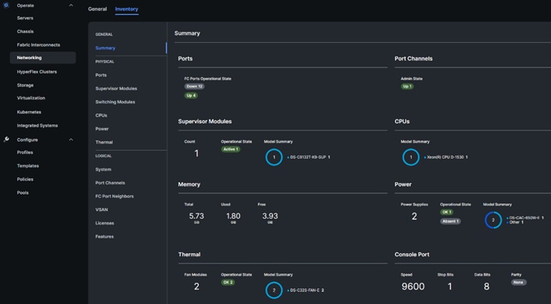The height and width of the screenshot is (304, 551).
Task: Click the Xeon(R) CPU D-1530 legend entry
Action: tap(446, 157)
